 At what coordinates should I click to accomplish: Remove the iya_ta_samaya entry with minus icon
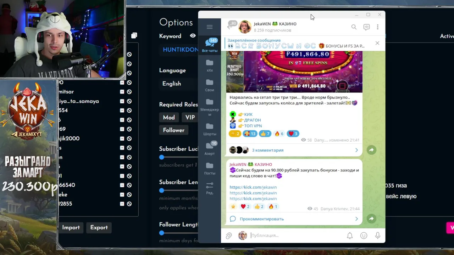[122, 101]
